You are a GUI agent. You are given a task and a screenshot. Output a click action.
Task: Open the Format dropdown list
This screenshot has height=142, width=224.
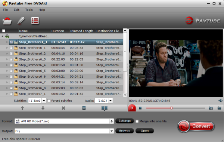[x=112, y=121]
